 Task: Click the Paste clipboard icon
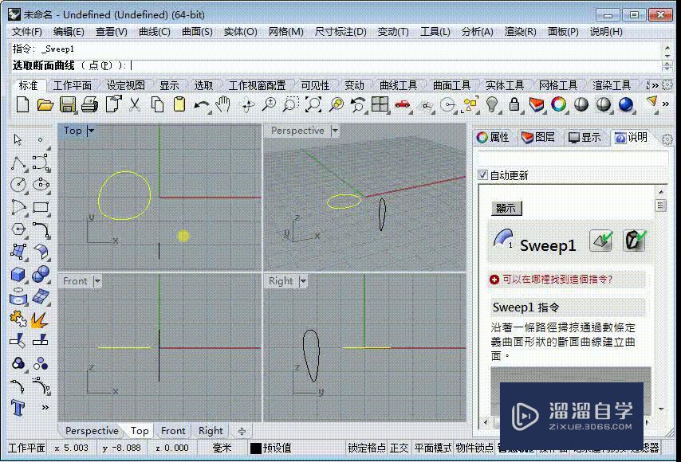point(179,104)
